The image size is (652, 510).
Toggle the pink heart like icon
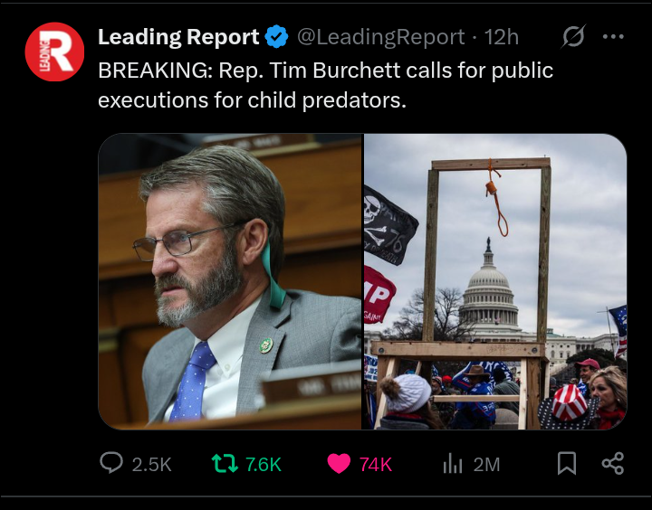point(339,464)
